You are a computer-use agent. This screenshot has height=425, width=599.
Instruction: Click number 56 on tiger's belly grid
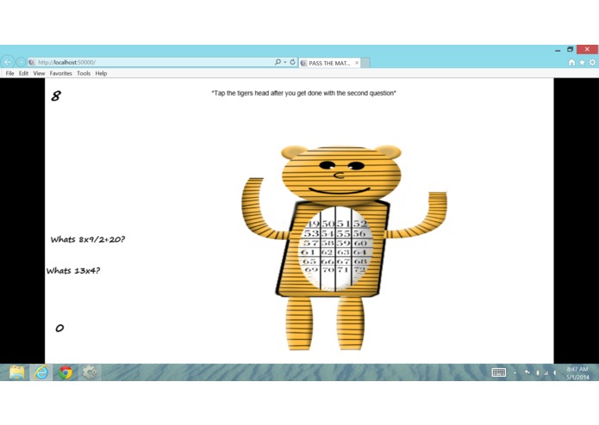[x=359, y=233]
